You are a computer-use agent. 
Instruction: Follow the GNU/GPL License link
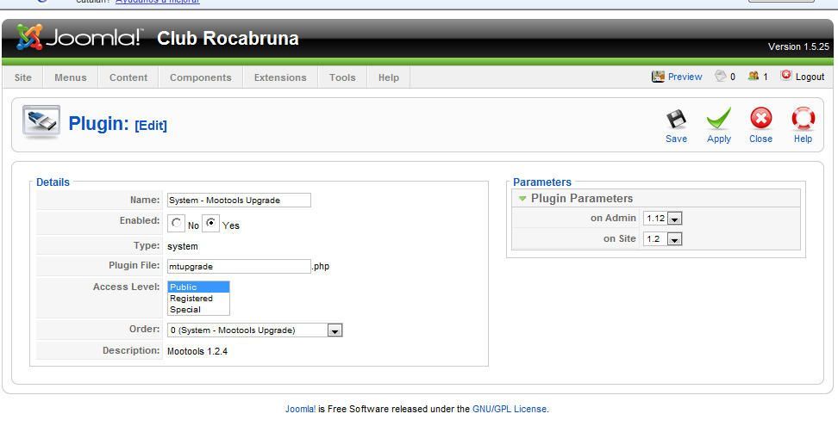tap(510, 409)
